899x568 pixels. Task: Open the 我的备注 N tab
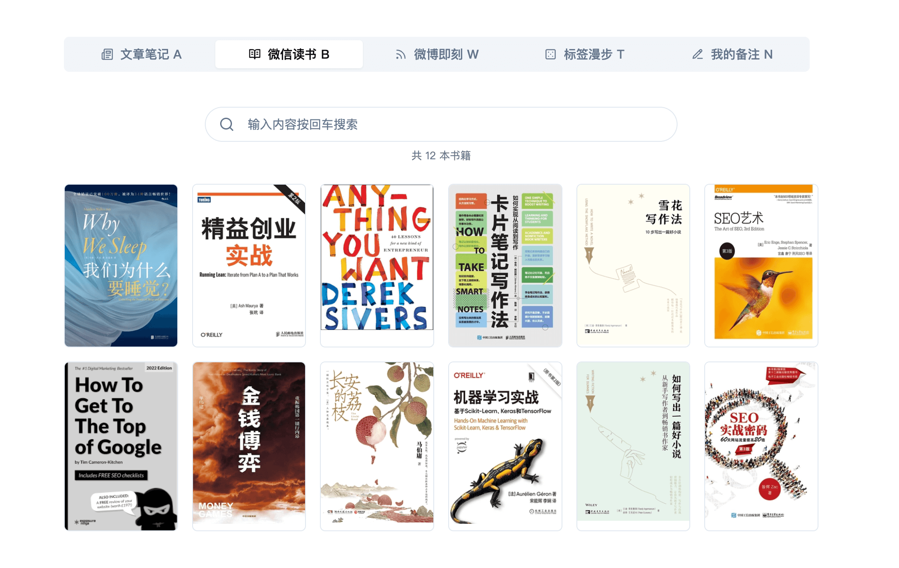point(732,54)
